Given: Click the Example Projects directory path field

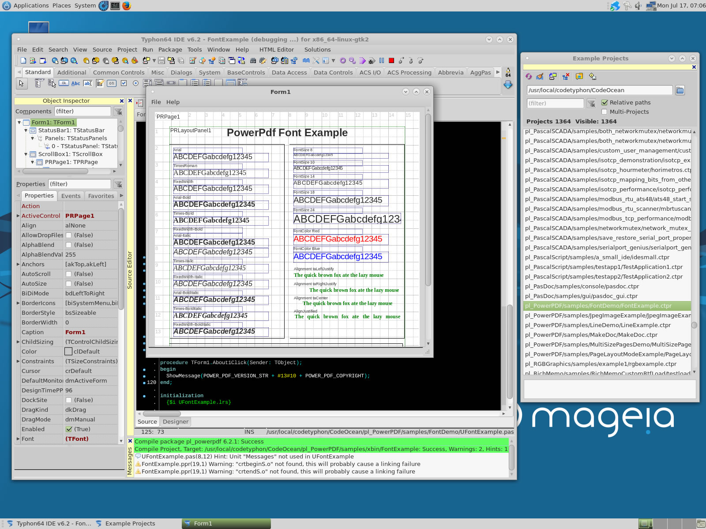Looking at the screenshot, I should click(599, 90).
